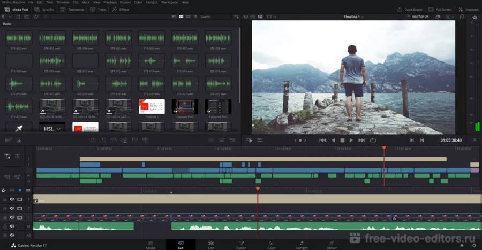Open project settings gear icon
The height and width of the screenshot is (250, 482).
474,245
